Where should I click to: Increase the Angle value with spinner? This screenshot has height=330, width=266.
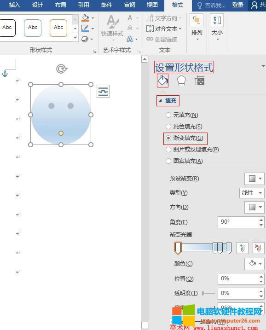coord(261,220)
